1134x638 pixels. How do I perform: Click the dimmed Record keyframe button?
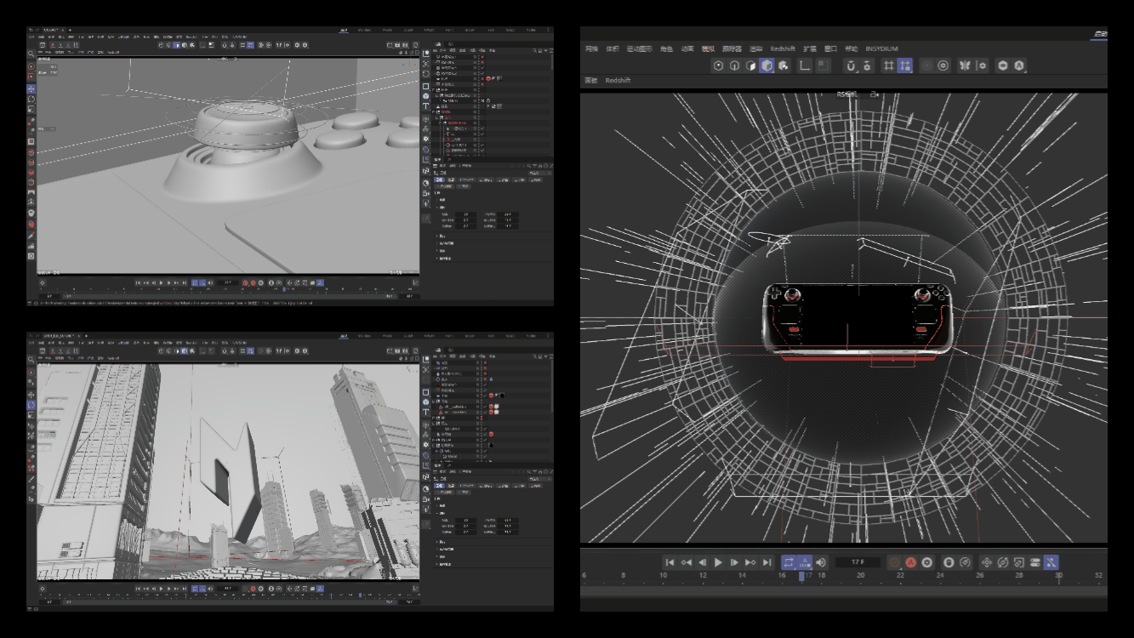pyautogui.click(x=894, y=562)
